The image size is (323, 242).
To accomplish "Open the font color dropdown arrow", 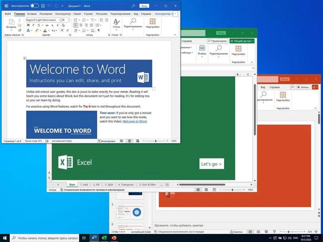I will pos(49,30).
